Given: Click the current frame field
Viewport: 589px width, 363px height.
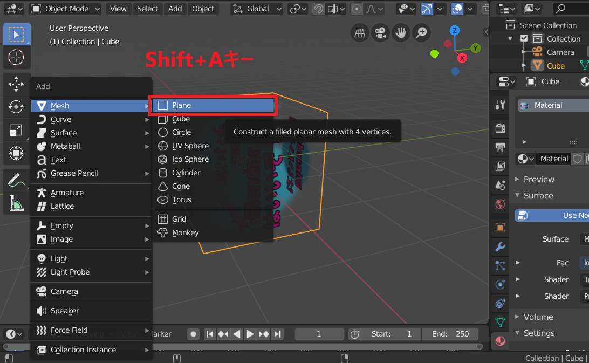Looking at the screenshot, I should coord(319,334).
